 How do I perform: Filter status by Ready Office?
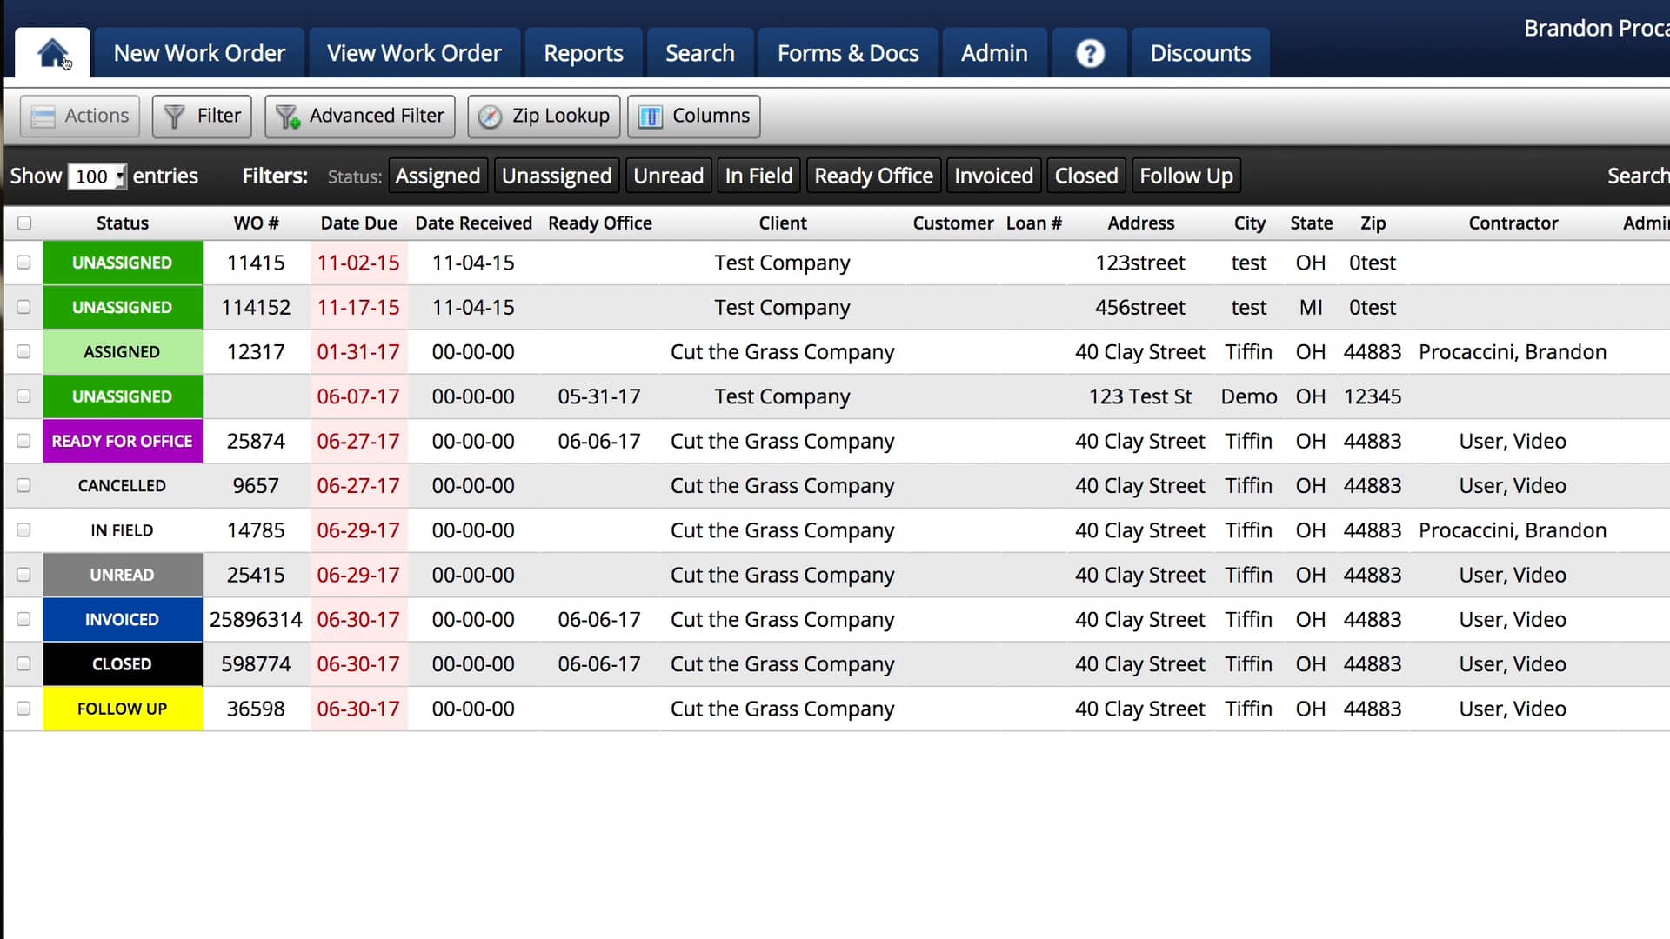[x=873, y=176]
